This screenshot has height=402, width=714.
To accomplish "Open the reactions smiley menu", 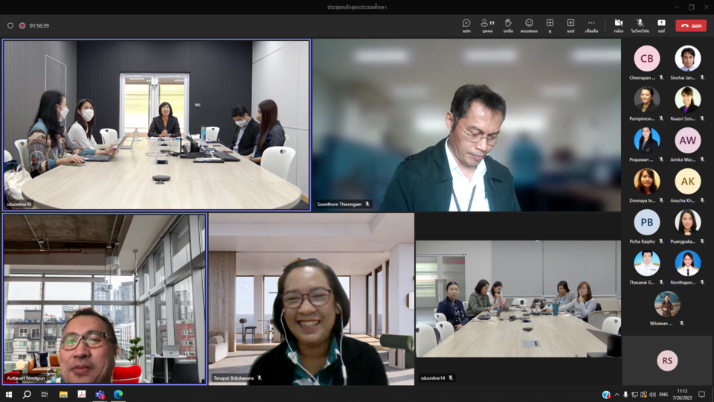I will pos(529,25).
